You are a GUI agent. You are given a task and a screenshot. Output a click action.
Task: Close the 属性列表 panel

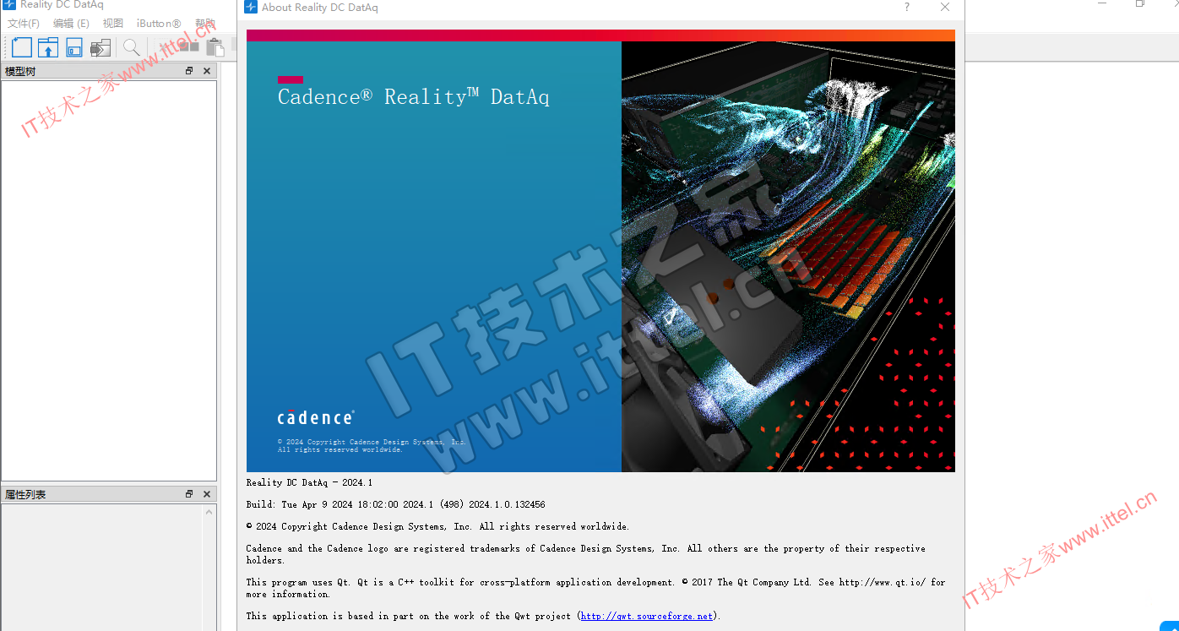(x=207, y=494)
